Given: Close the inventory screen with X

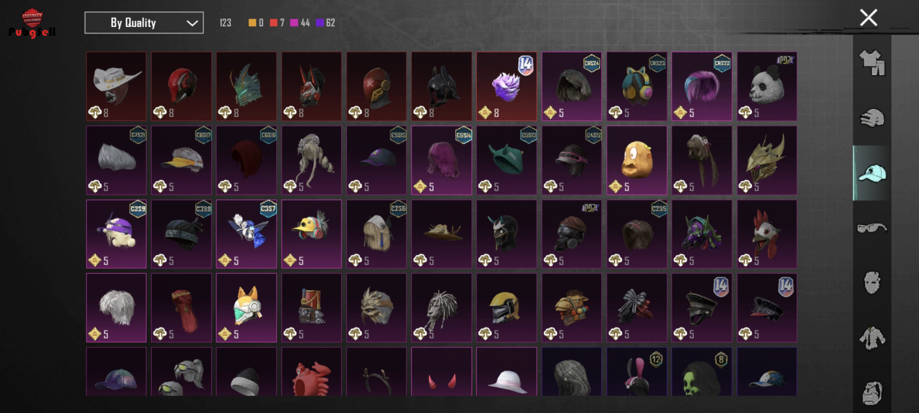Looking at the screenshot, I should (869, 18).
